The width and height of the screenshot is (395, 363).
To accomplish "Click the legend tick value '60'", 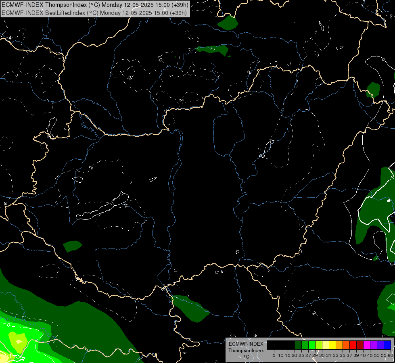I will point(390,355).
